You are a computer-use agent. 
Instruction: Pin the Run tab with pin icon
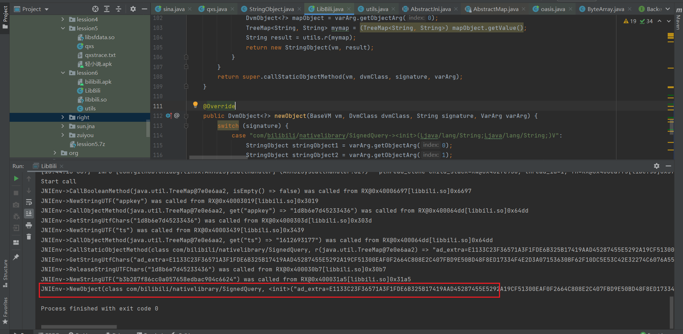pos(16,257)
